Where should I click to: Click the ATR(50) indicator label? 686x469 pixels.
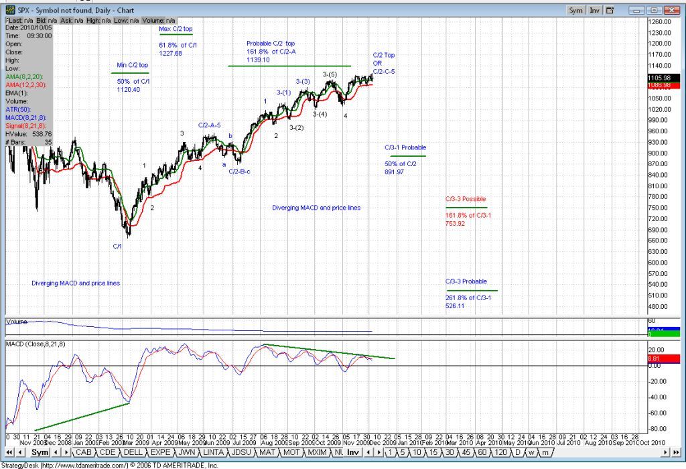(x=18, y=109)
